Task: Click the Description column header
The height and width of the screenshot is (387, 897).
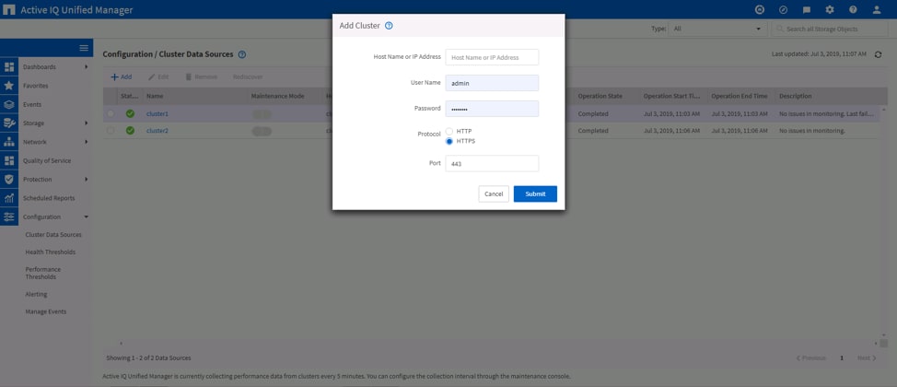Action: point(795,96)
